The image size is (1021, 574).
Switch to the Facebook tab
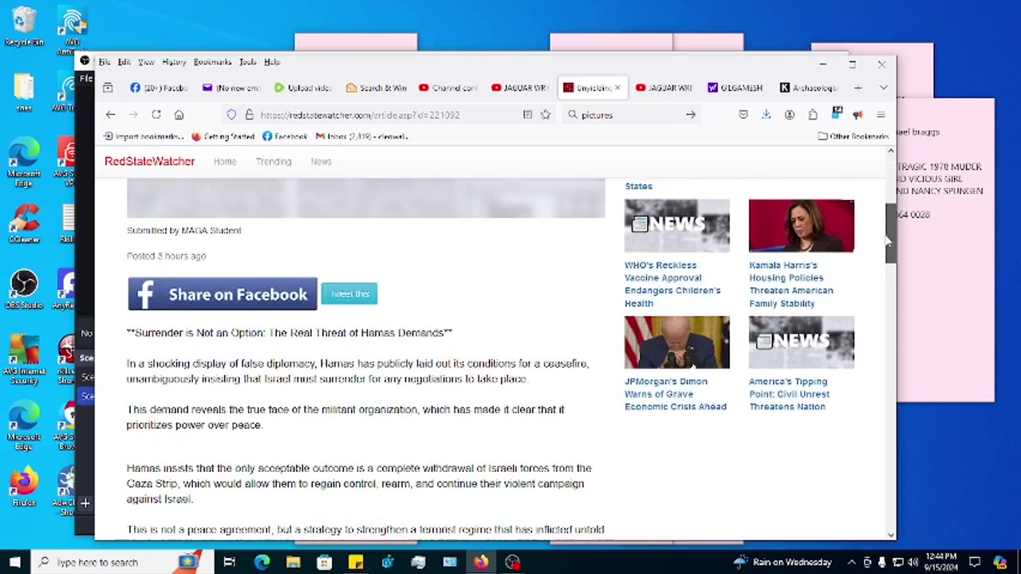(x=159, y=88)
